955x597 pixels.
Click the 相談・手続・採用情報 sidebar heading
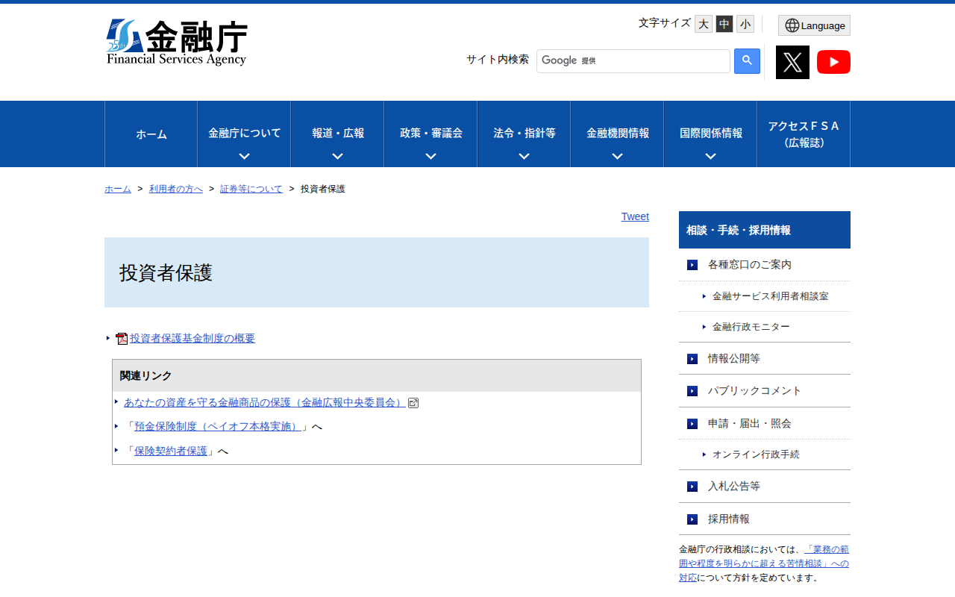click(765, 230)
